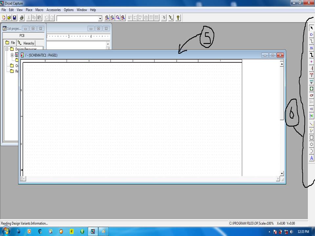The image size is (315, 236).
Task: Select the Place Ground GND tool
Action: pos(311,82)
